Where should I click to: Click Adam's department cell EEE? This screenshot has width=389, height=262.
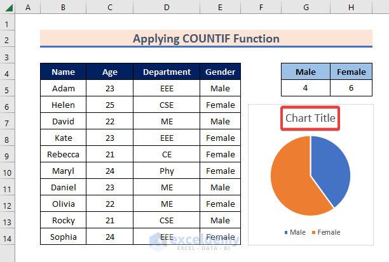(167, 88)
